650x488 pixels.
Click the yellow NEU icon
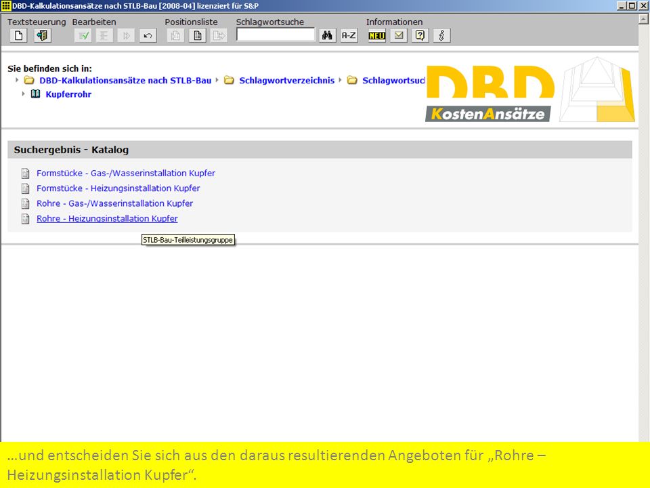pyautogui.click(x=377, y=36)
